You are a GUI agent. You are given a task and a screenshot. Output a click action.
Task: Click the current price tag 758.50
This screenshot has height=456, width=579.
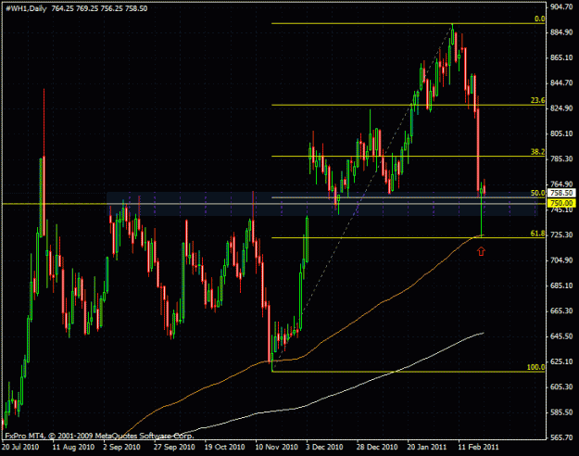point(560,194)
